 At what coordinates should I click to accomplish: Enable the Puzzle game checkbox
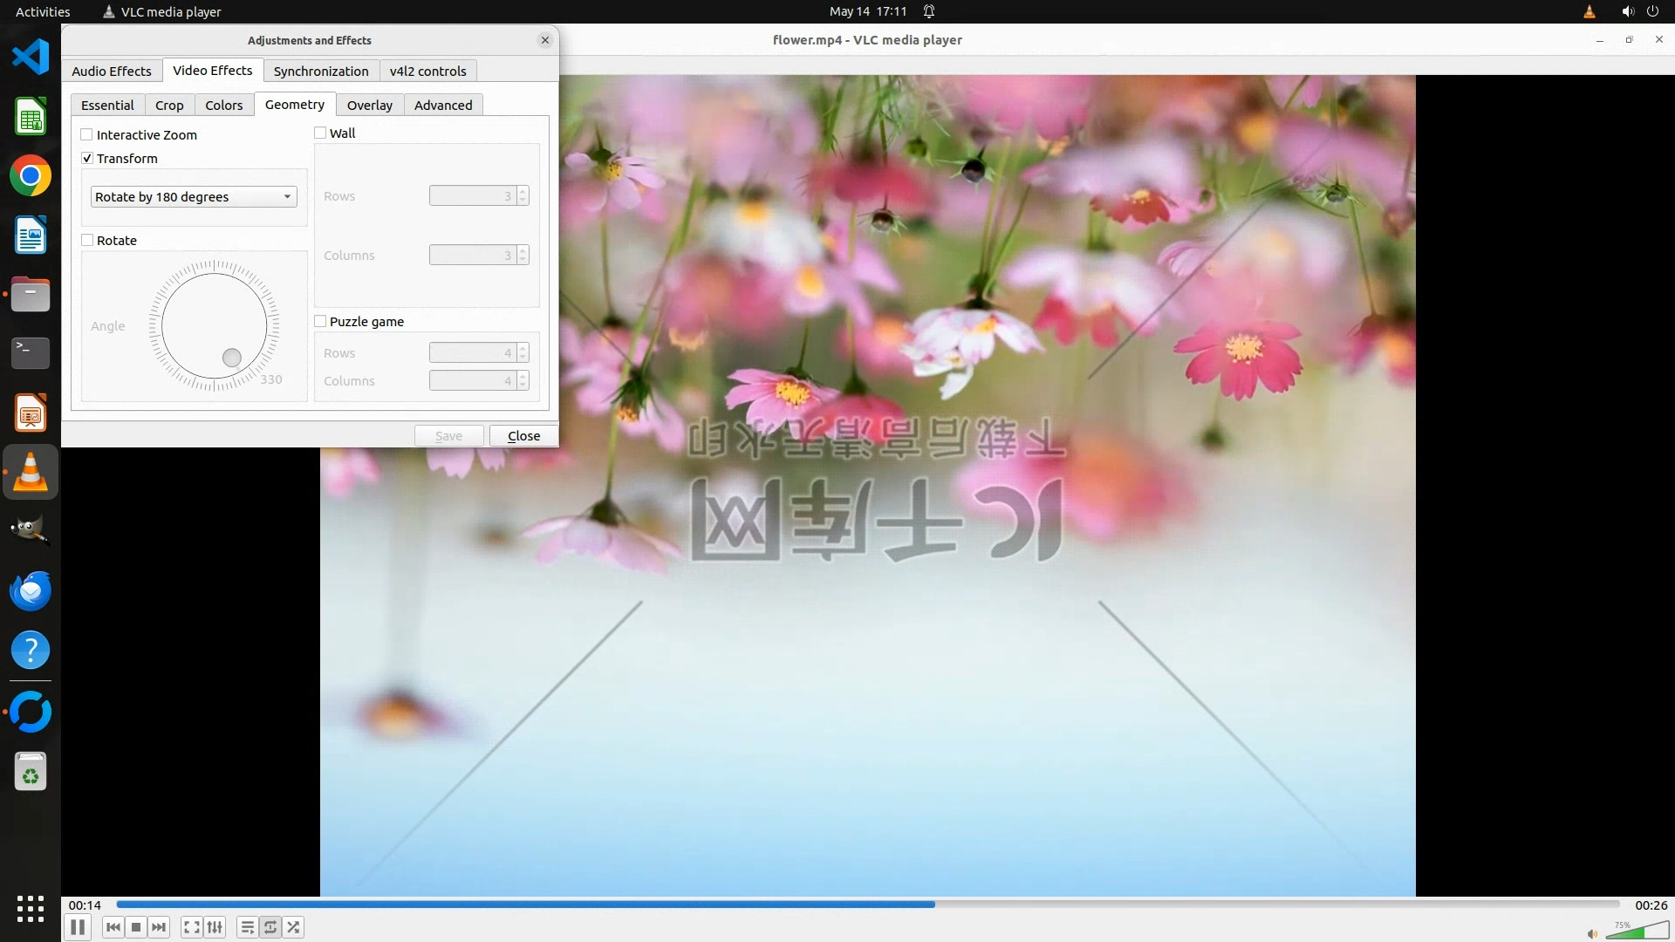(320, 321)
